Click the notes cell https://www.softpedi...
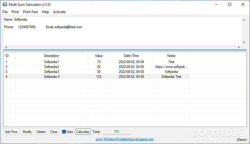 tap(171, 67)
